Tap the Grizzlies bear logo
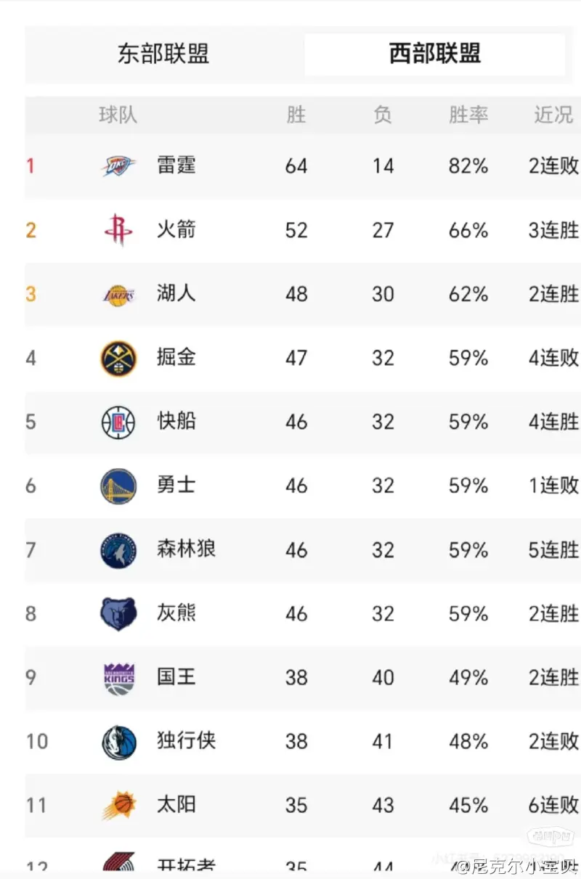 pyautogui.click(x=118, y=614)
